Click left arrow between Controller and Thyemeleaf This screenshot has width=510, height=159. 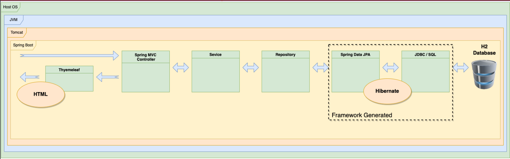[107, 77]
